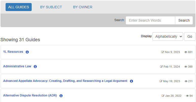Click eye views icon showing 601
196x102 pixels.
click(x=186, y=52)
